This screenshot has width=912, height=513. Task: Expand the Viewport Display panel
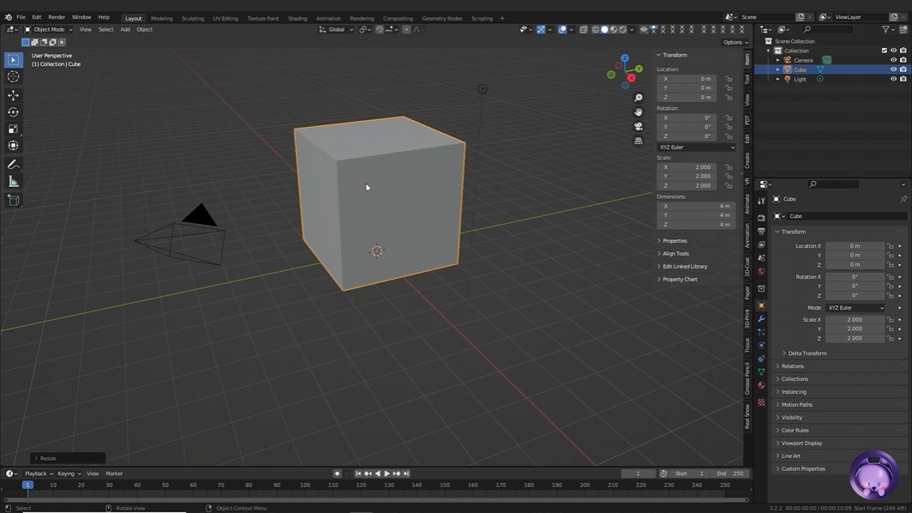tap(801, 443)
